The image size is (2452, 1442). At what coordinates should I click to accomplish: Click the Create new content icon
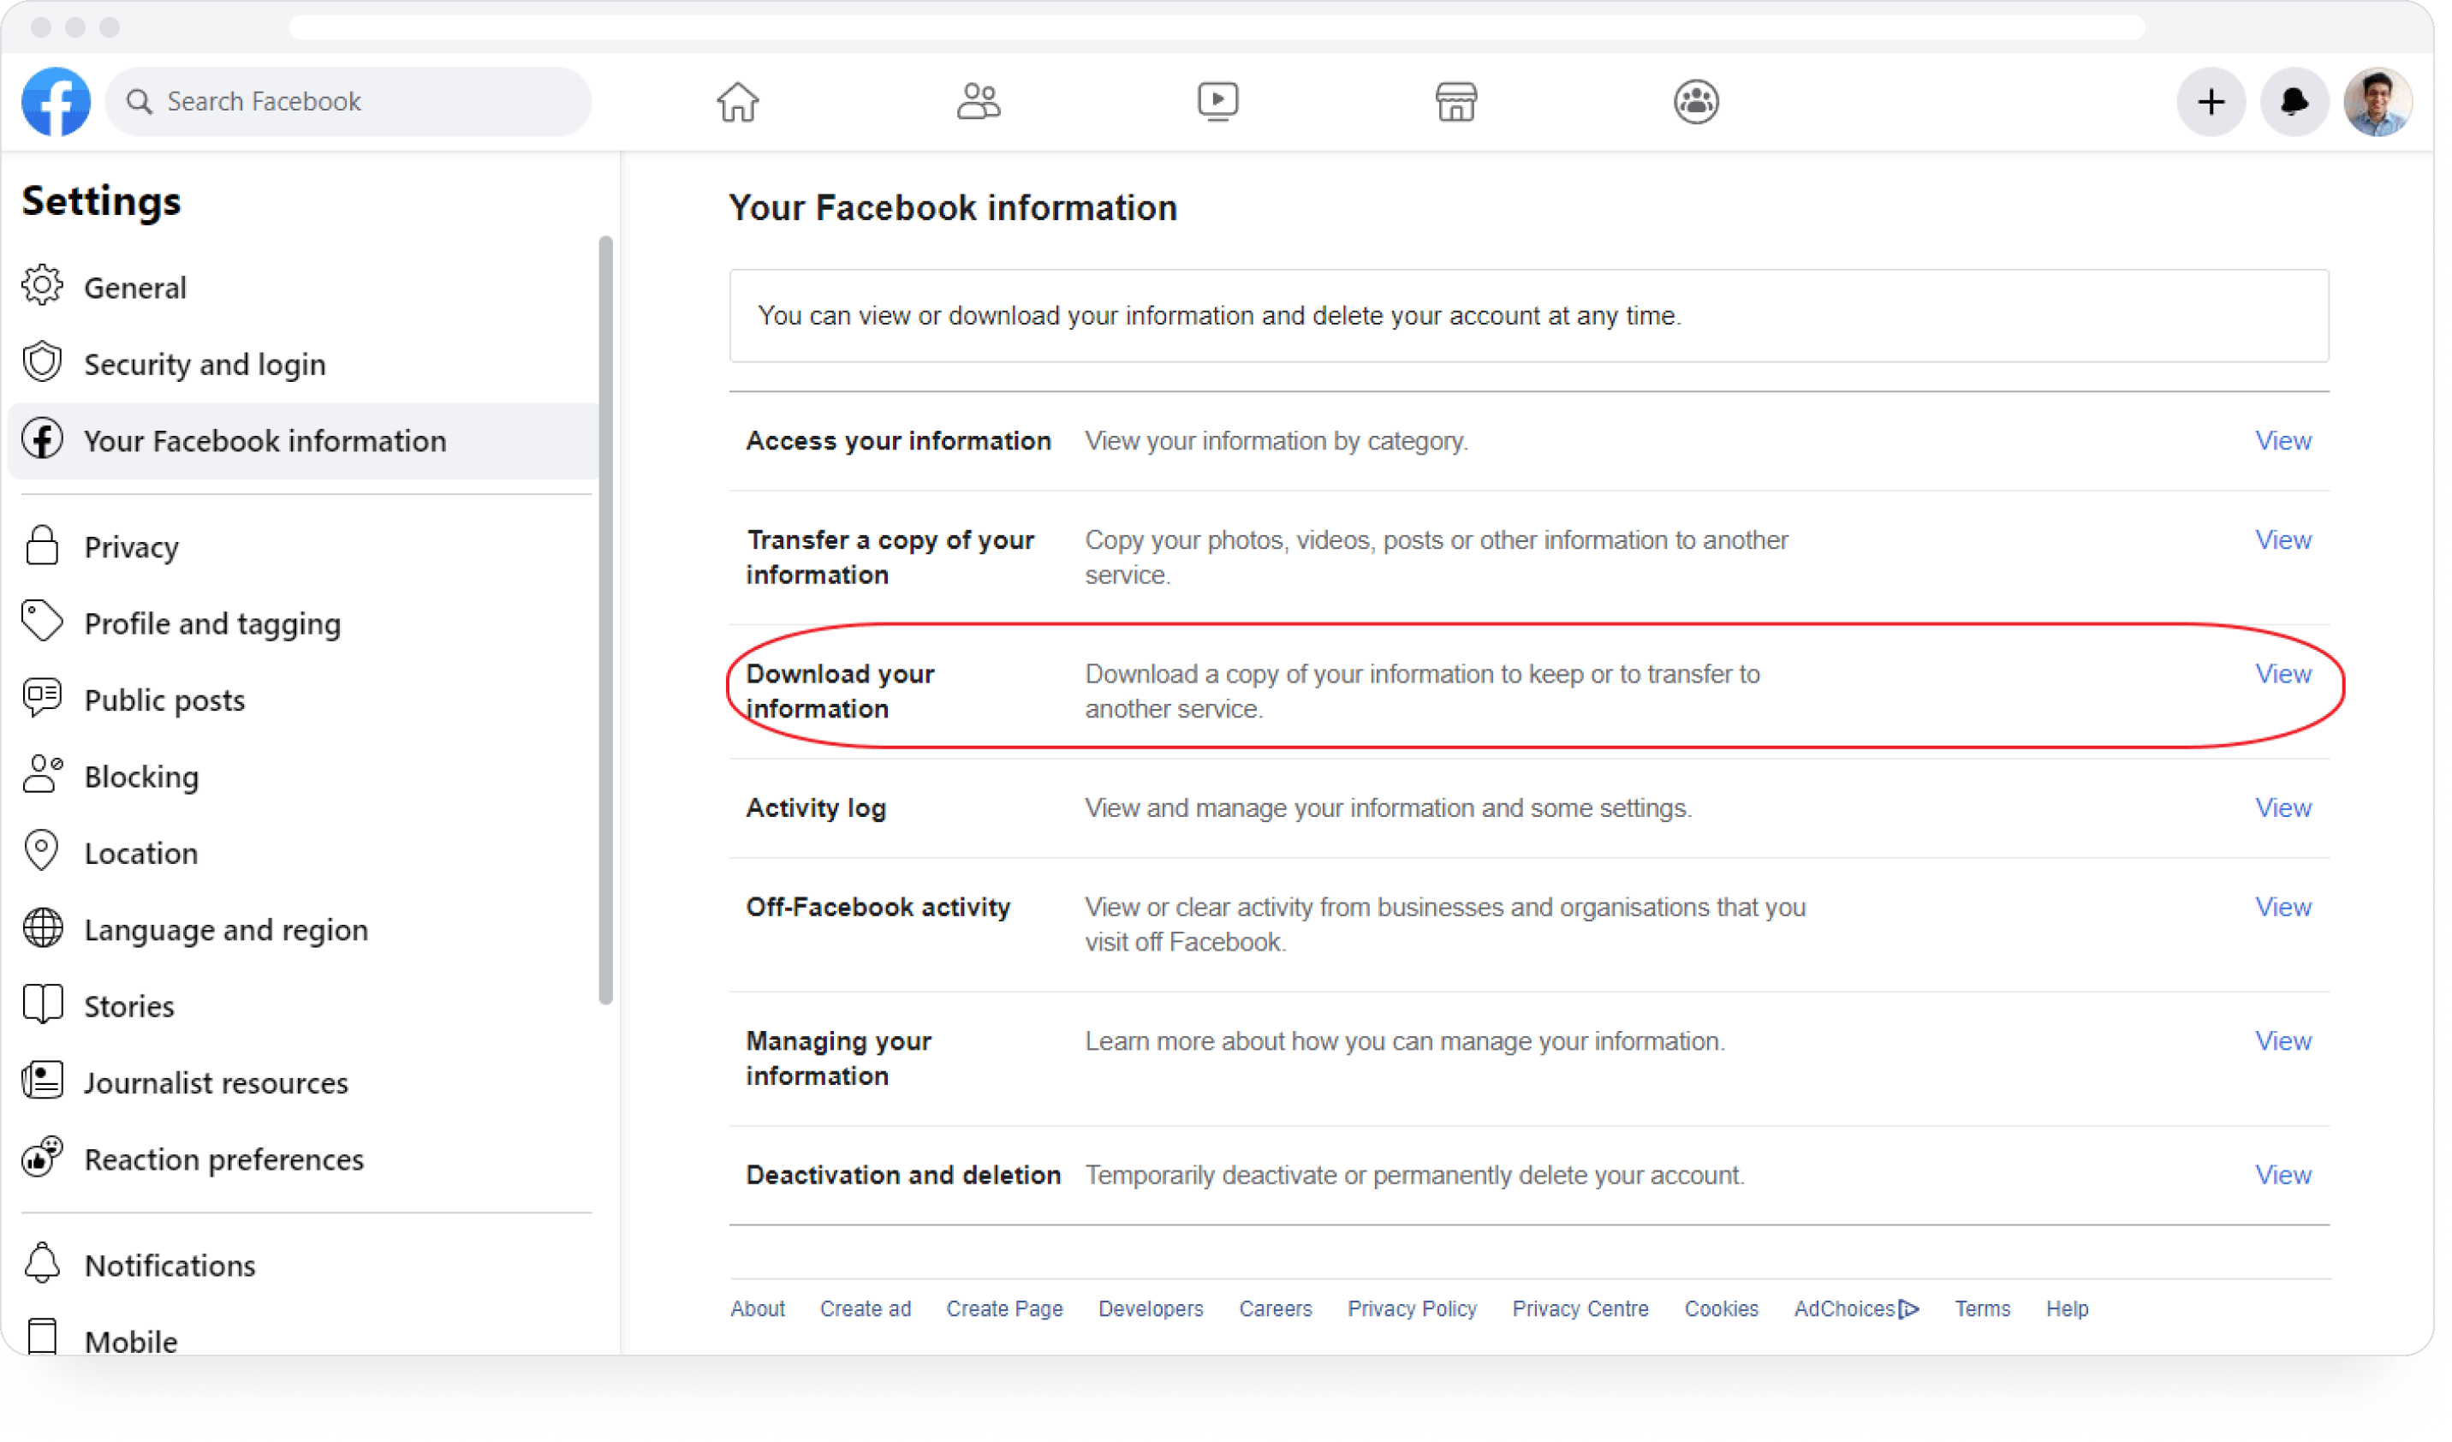coord(2211,101)
